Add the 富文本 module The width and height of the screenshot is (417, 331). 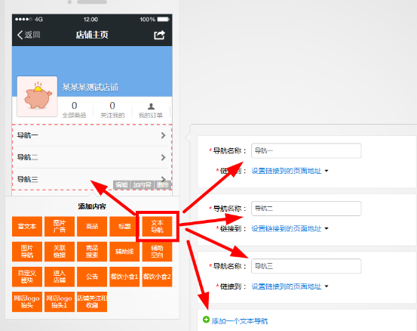[x=27, y=226]
